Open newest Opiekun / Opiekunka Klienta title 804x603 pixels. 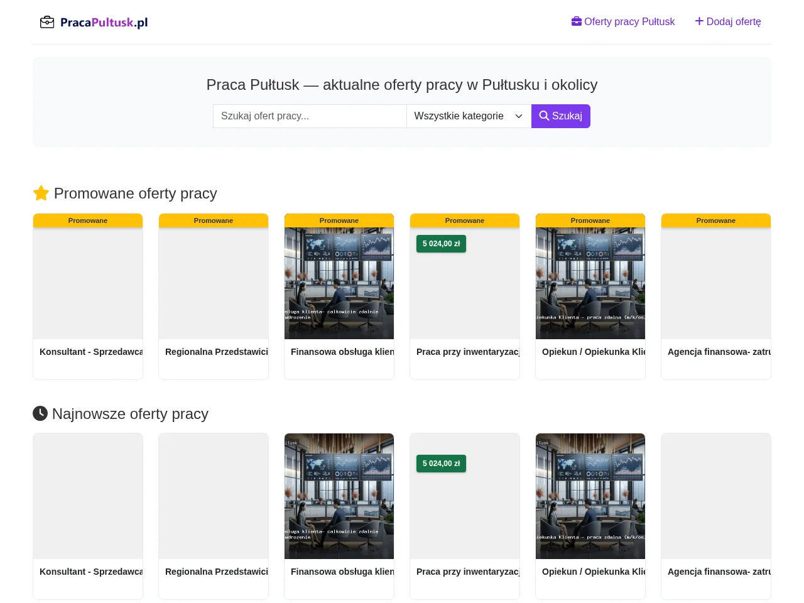tap(594, 572)
